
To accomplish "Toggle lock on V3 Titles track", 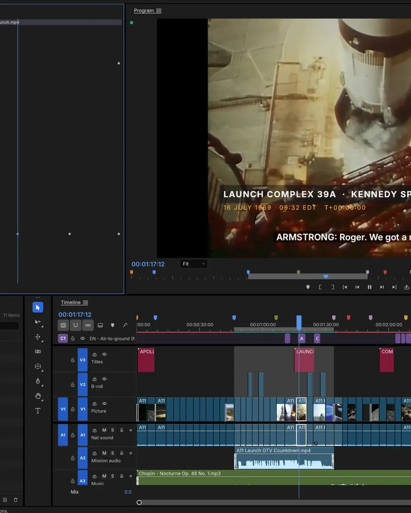I will point(73,360).
